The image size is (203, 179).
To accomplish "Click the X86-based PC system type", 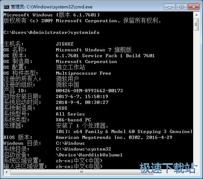I will tap(73, 120).
